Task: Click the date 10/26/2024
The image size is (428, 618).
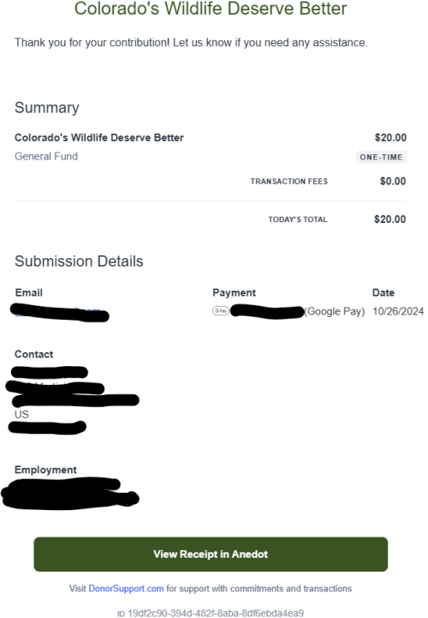Action: point(398,311)
